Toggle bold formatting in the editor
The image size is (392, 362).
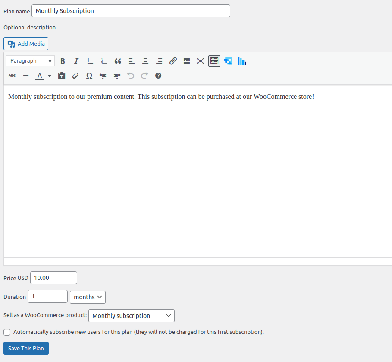tap(63, 61)
